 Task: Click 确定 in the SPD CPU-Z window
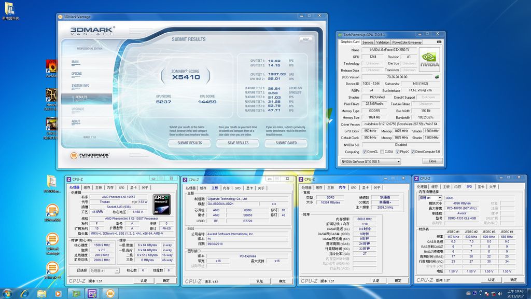pyautogui.click(x=514, y=280)
